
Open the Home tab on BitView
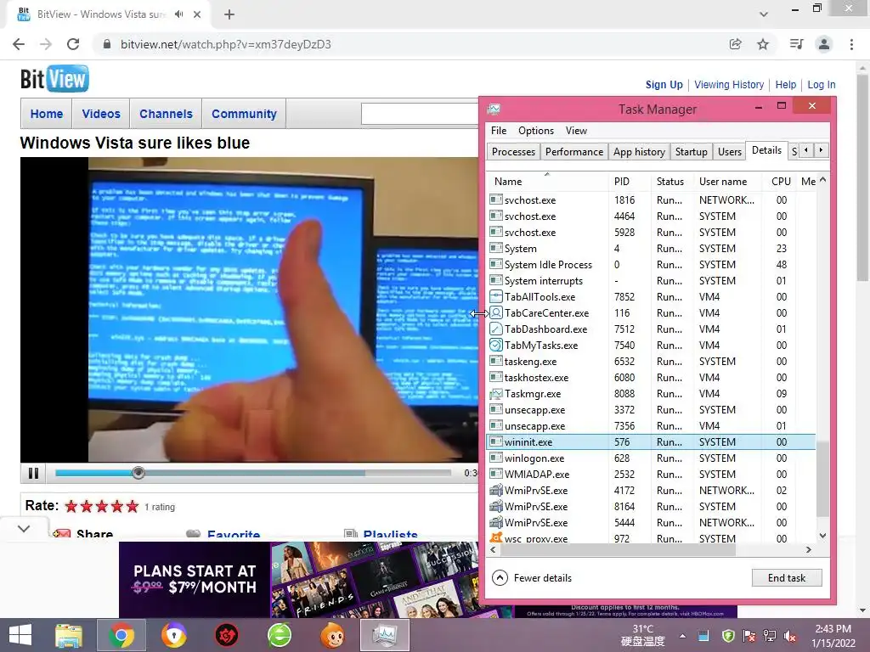[x=47, y=114]
